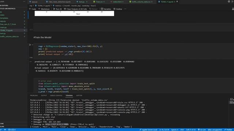Open the Variables viewer

pos(106,9)
